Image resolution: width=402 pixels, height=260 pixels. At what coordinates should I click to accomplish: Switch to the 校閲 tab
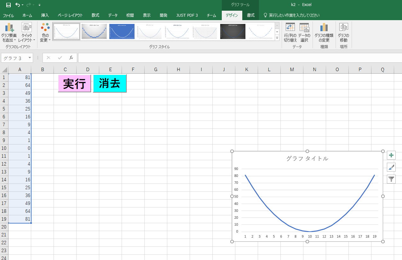[130, 15]
